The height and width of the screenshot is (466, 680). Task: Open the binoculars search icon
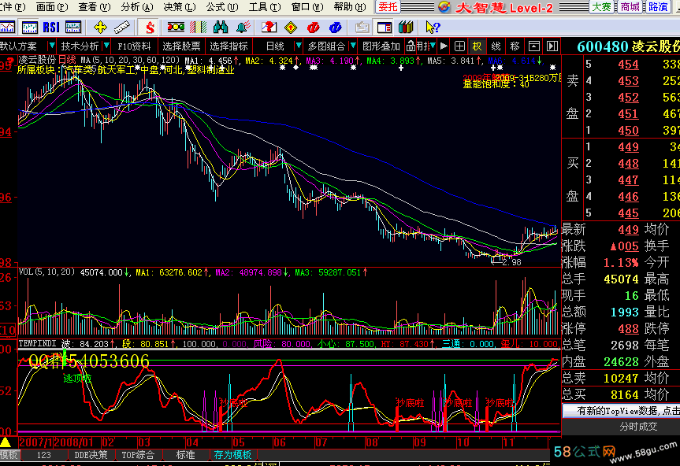pyautogui.click(x=221, y=28)
